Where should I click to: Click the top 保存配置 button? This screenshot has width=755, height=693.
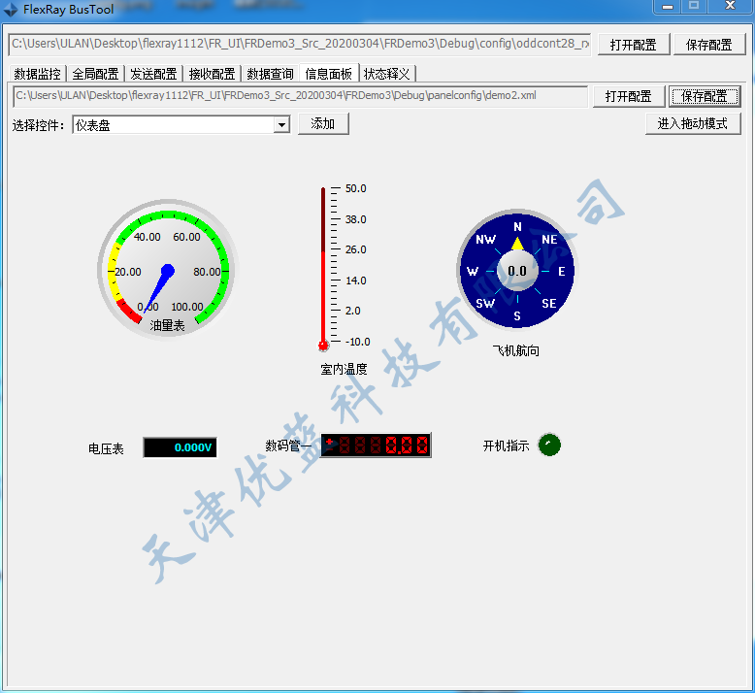[708, 45]
